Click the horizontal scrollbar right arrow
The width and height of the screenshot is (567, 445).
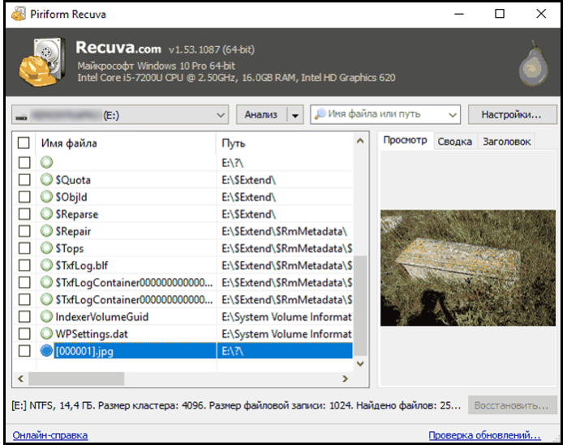point(346,379)
